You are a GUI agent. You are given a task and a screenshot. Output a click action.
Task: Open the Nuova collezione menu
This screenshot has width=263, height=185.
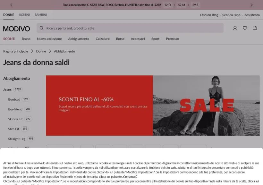49,39
